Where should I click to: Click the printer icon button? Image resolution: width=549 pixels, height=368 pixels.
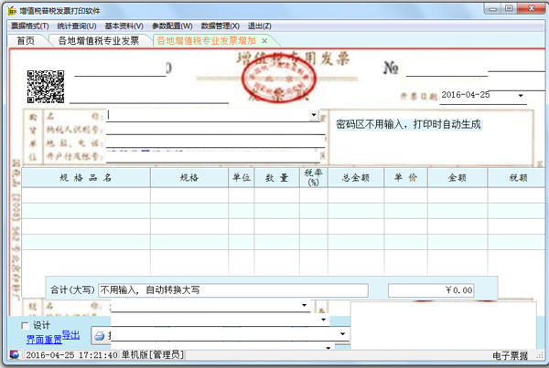pos(100,336)
